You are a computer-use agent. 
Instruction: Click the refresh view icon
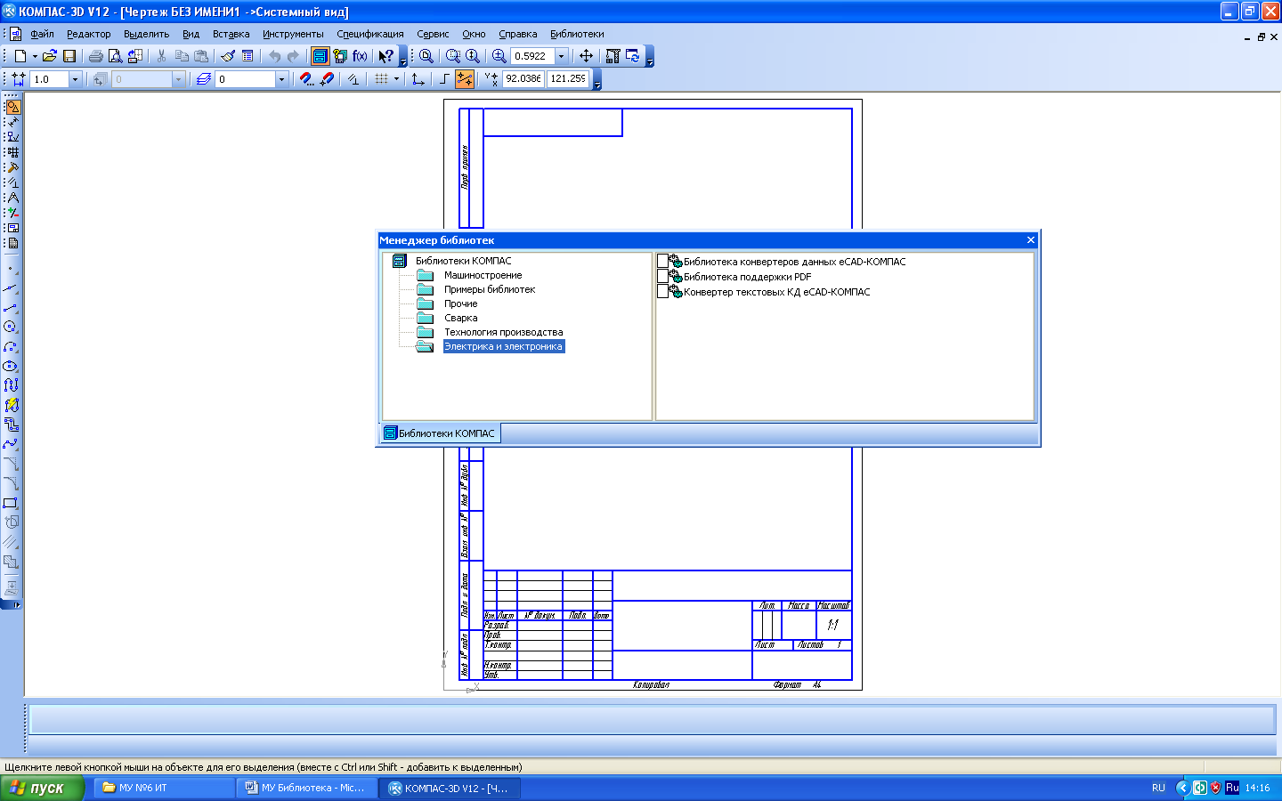[x=633, y=56]
